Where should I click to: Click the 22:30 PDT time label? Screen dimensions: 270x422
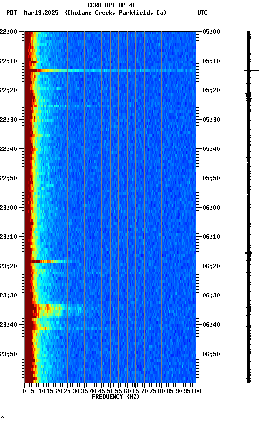pos(8,120)
